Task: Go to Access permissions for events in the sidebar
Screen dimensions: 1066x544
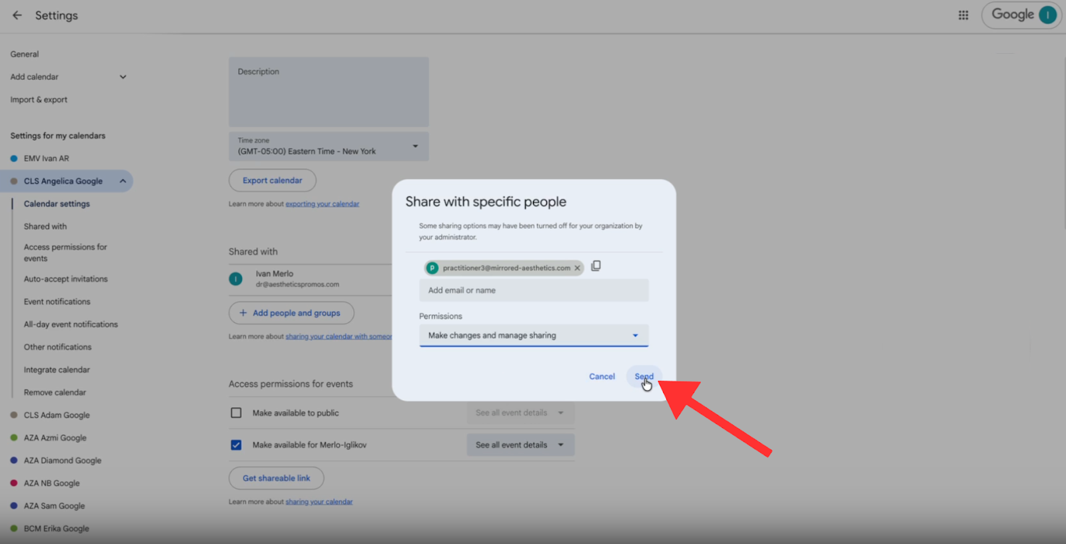Action: (x=65, y=252)
